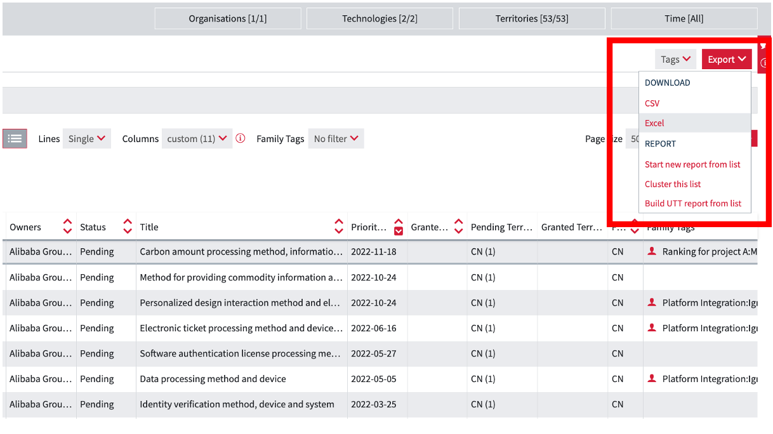Sort by the Status column arrows
Screen dimensions: 773x434
click(128, 227)
